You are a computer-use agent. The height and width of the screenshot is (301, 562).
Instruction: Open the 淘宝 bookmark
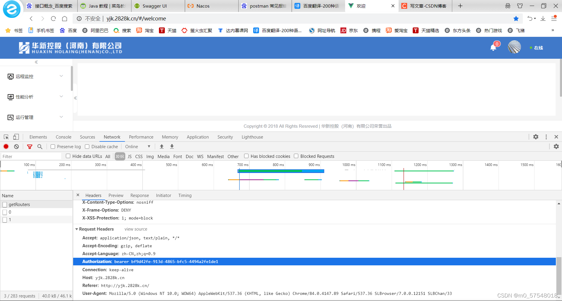click(145, 30)
